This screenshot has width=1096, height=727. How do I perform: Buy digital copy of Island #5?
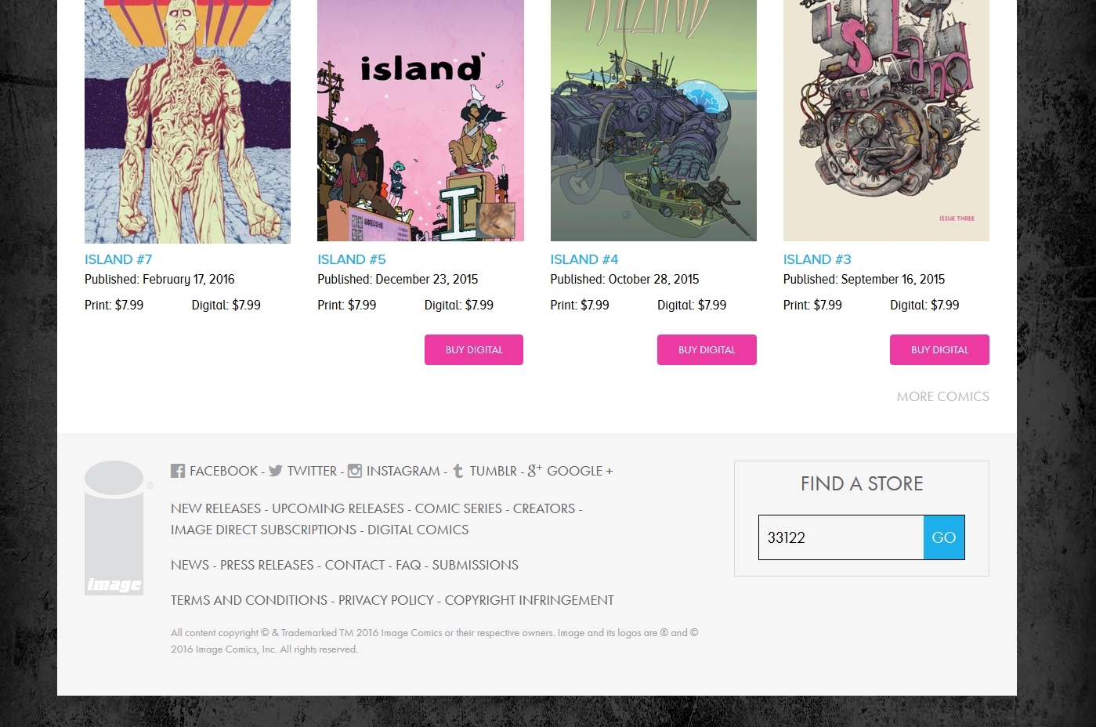pyautogui.click(x=474, y=350)
